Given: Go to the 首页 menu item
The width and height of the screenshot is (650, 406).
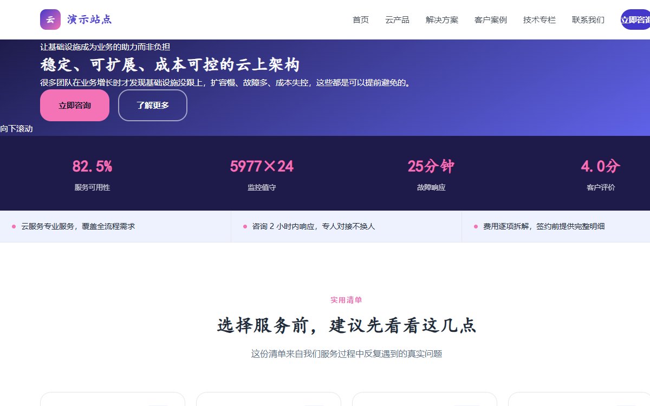Looking at the screenshot, I should coord(361,20).
